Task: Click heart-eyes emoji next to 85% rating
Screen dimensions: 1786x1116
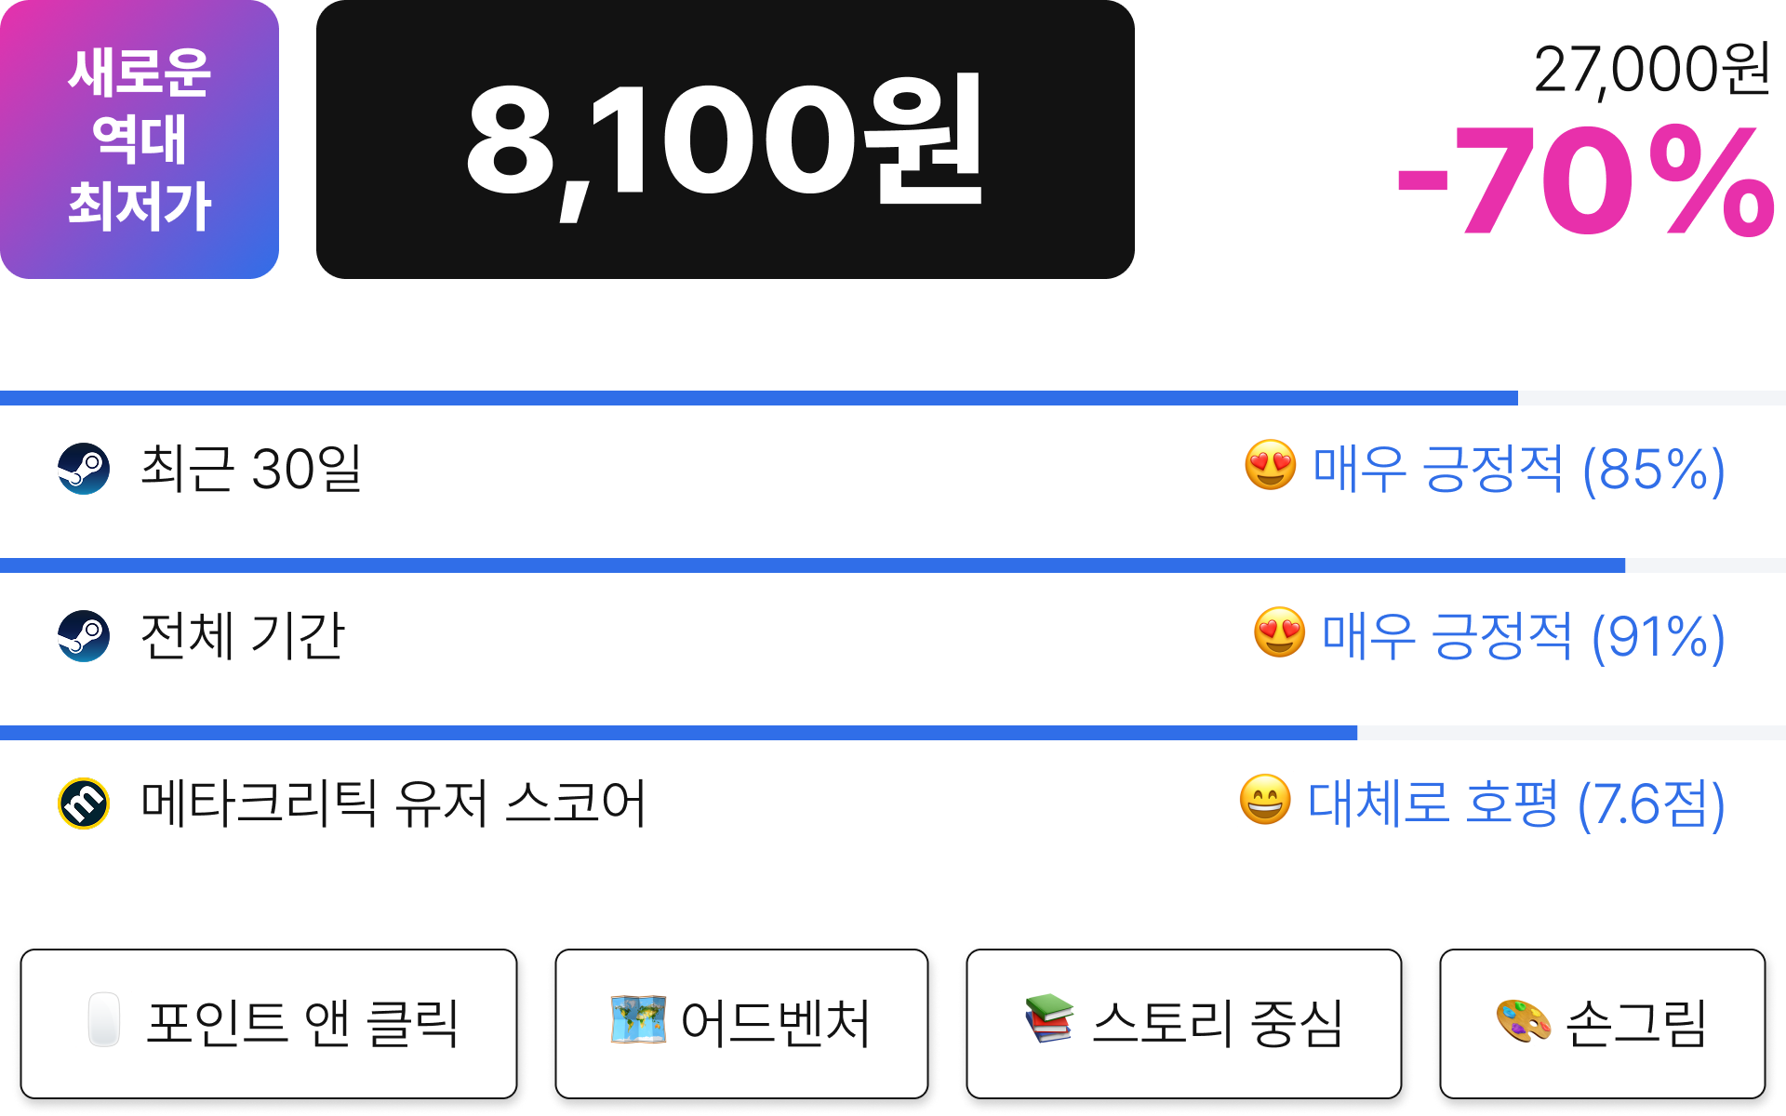Action: (1271, 465)
